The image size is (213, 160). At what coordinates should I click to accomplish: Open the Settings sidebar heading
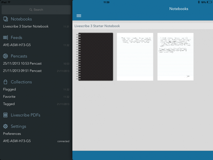18,126
